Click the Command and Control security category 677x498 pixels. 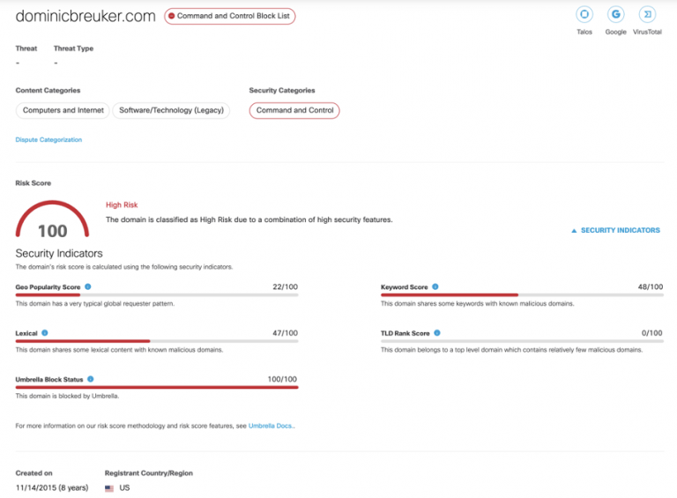(294, 110)
